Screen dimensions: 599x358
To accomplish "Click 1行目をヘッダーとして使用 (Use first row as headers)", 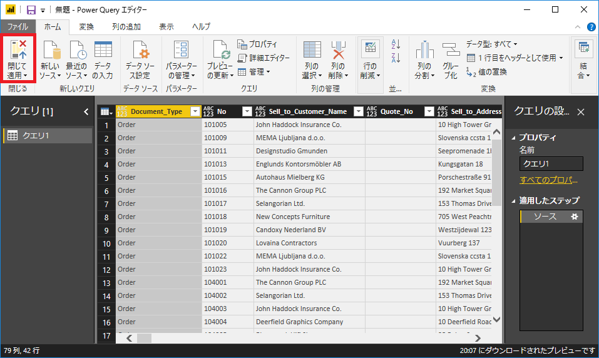I will [x=515, y=58].
